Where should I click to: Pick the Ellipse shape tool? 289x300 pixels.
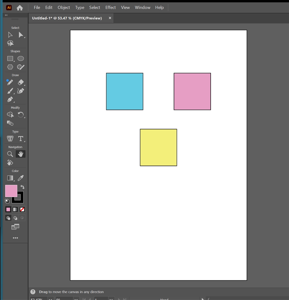21,58
